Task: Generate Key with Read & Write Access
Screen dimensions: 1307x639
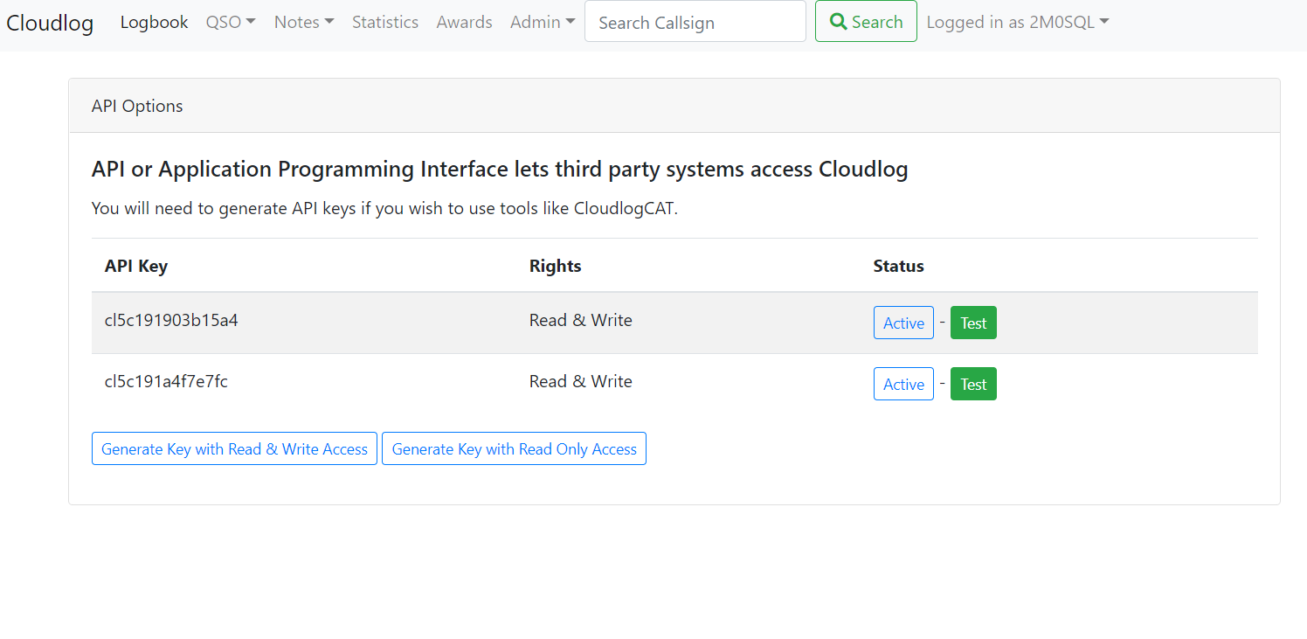Action: pos(234,448)
